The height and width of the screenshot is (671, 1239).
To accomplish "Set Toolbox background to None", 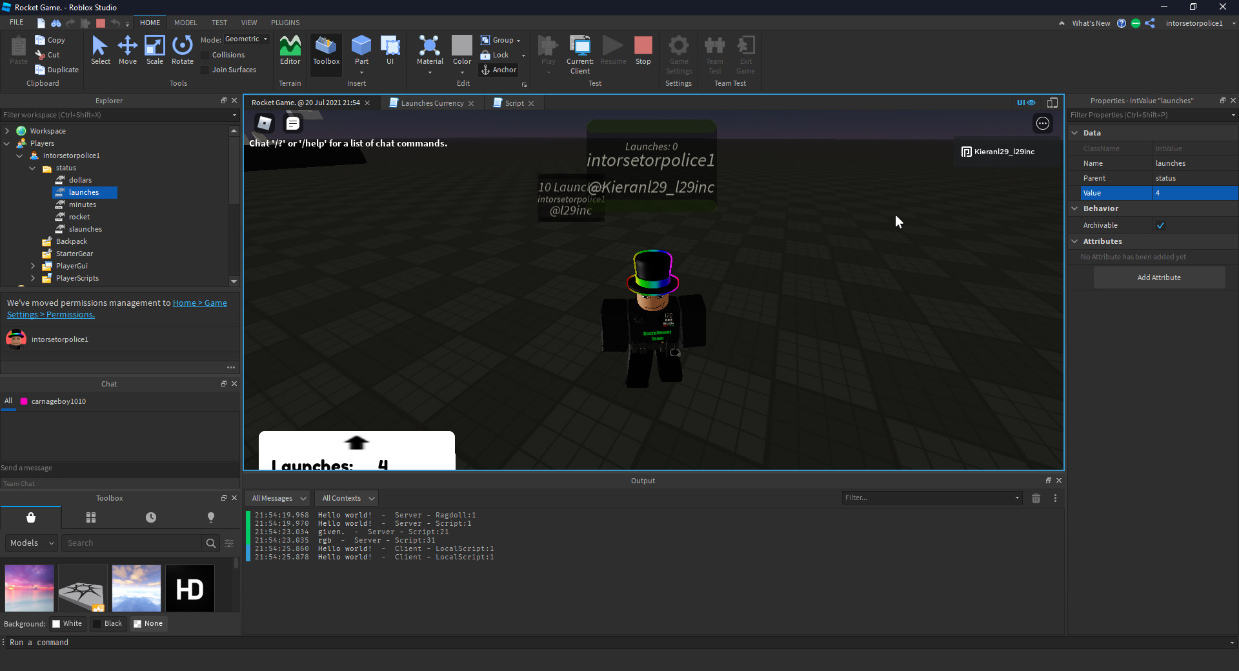I will coord(148,624).
